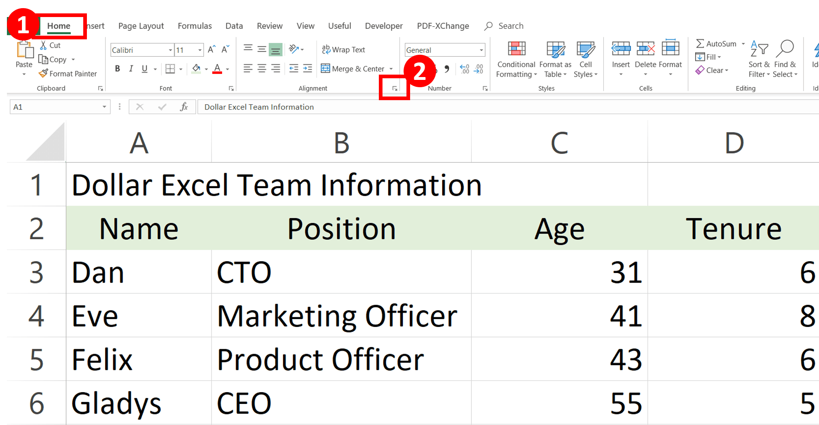This screenshot has height=425, width=819.
Task: Click the Decrease Decimal icon
Action: (x=479, y=69)
